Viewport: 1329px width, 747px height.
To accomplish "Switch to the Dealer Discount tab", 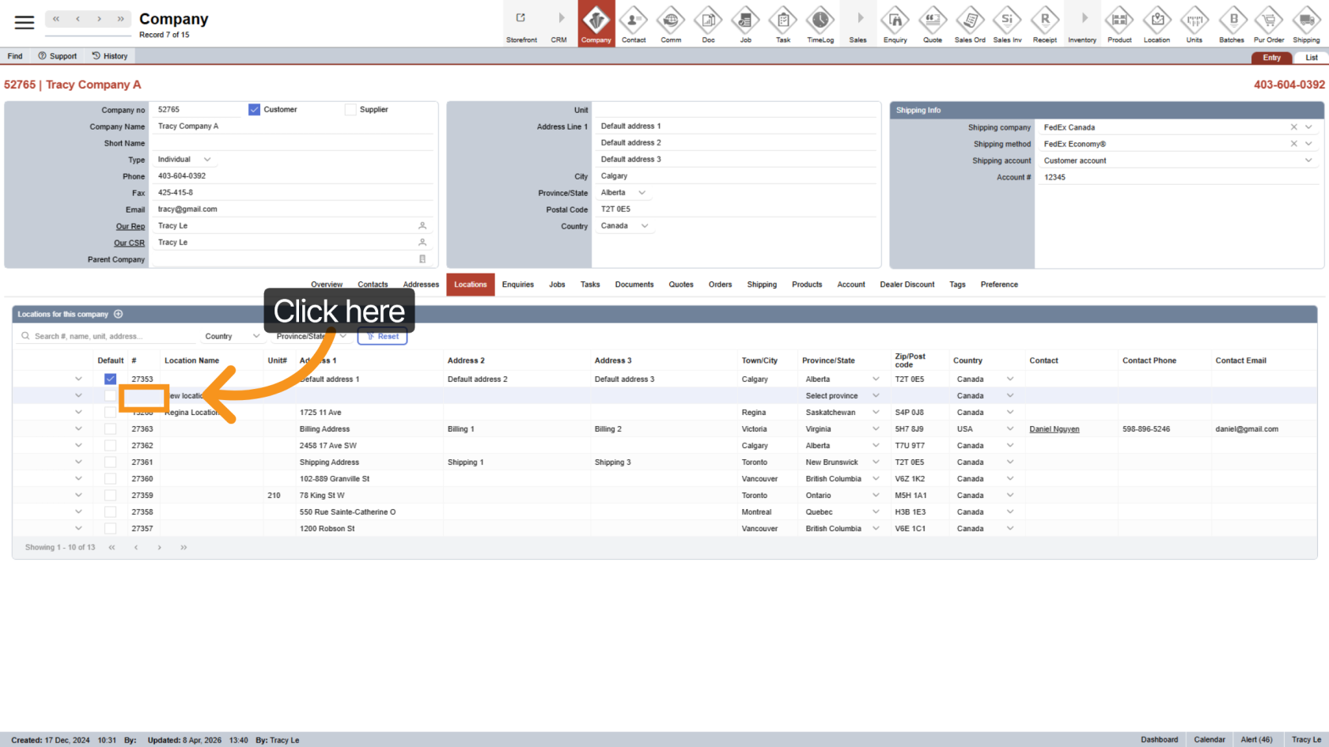I will pyautogui.click(x=907, y=285).
